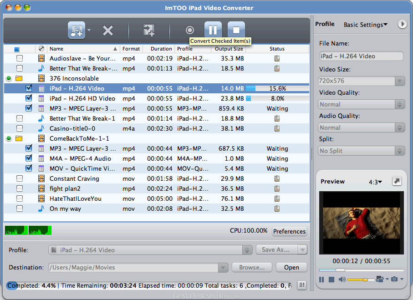Image resolution: width=413 pixels, height=300 pixels.
Task: Open the bottom Profile combo box
Action: coord(150,249)
